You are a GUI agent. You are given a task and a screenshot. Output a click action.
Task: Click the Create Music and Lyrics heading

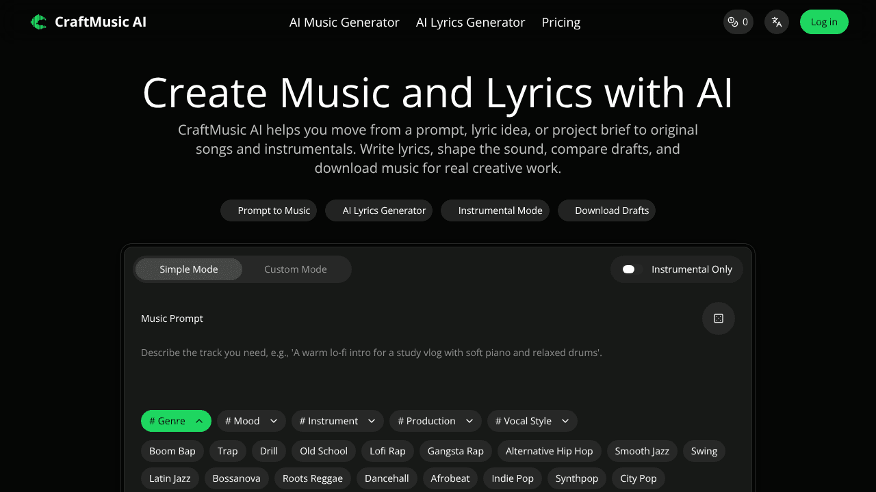438,92
